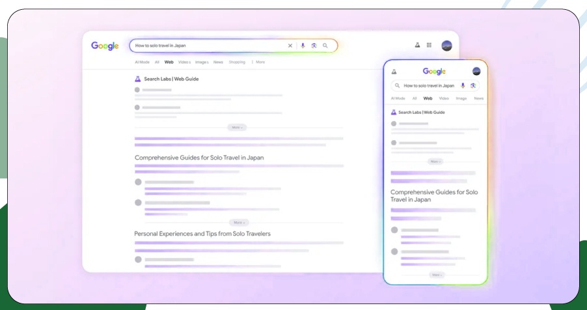The image size is (587, 310).
Task: Click the Search Labs flask beside Web Guide on desktop
Action: tap(137, 79)
